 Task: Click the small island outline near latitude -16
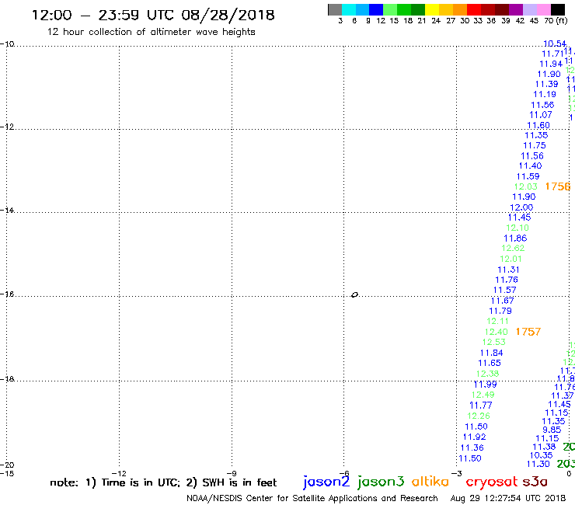[x=354, y=294]
